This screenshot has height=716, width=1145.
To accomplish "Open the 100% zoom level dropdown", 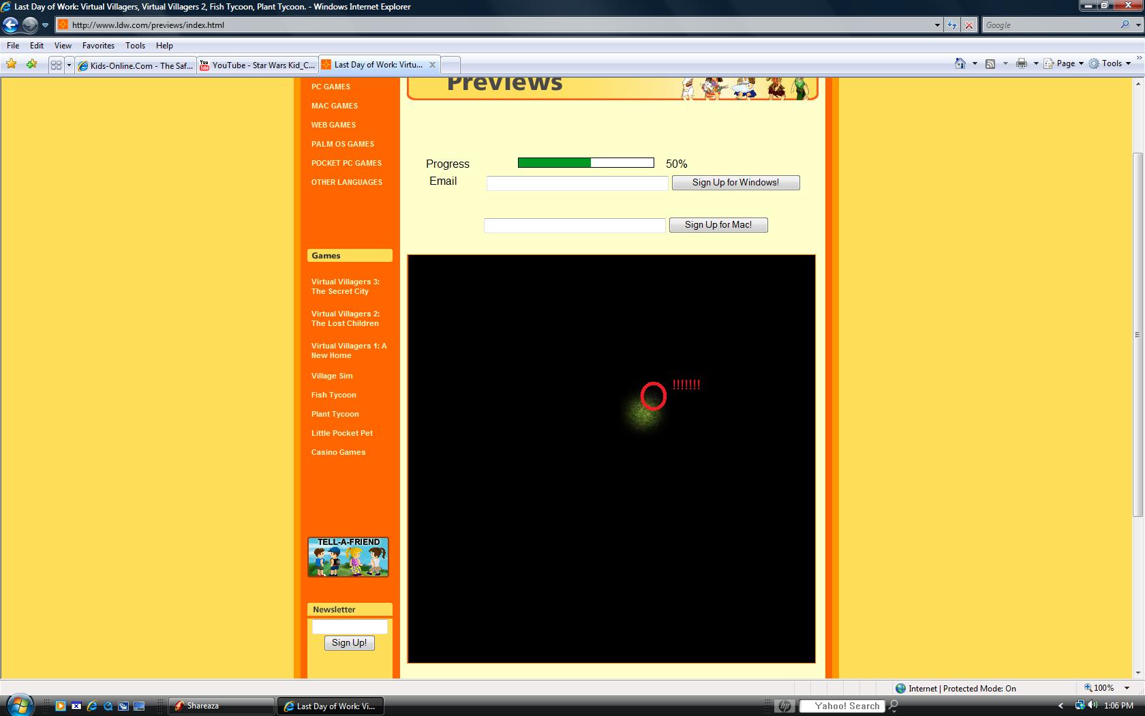I will tap(1127, 688).
